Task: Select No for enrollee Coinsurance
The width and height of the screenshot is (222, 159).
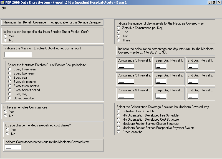Action: [x=5, y=116]
